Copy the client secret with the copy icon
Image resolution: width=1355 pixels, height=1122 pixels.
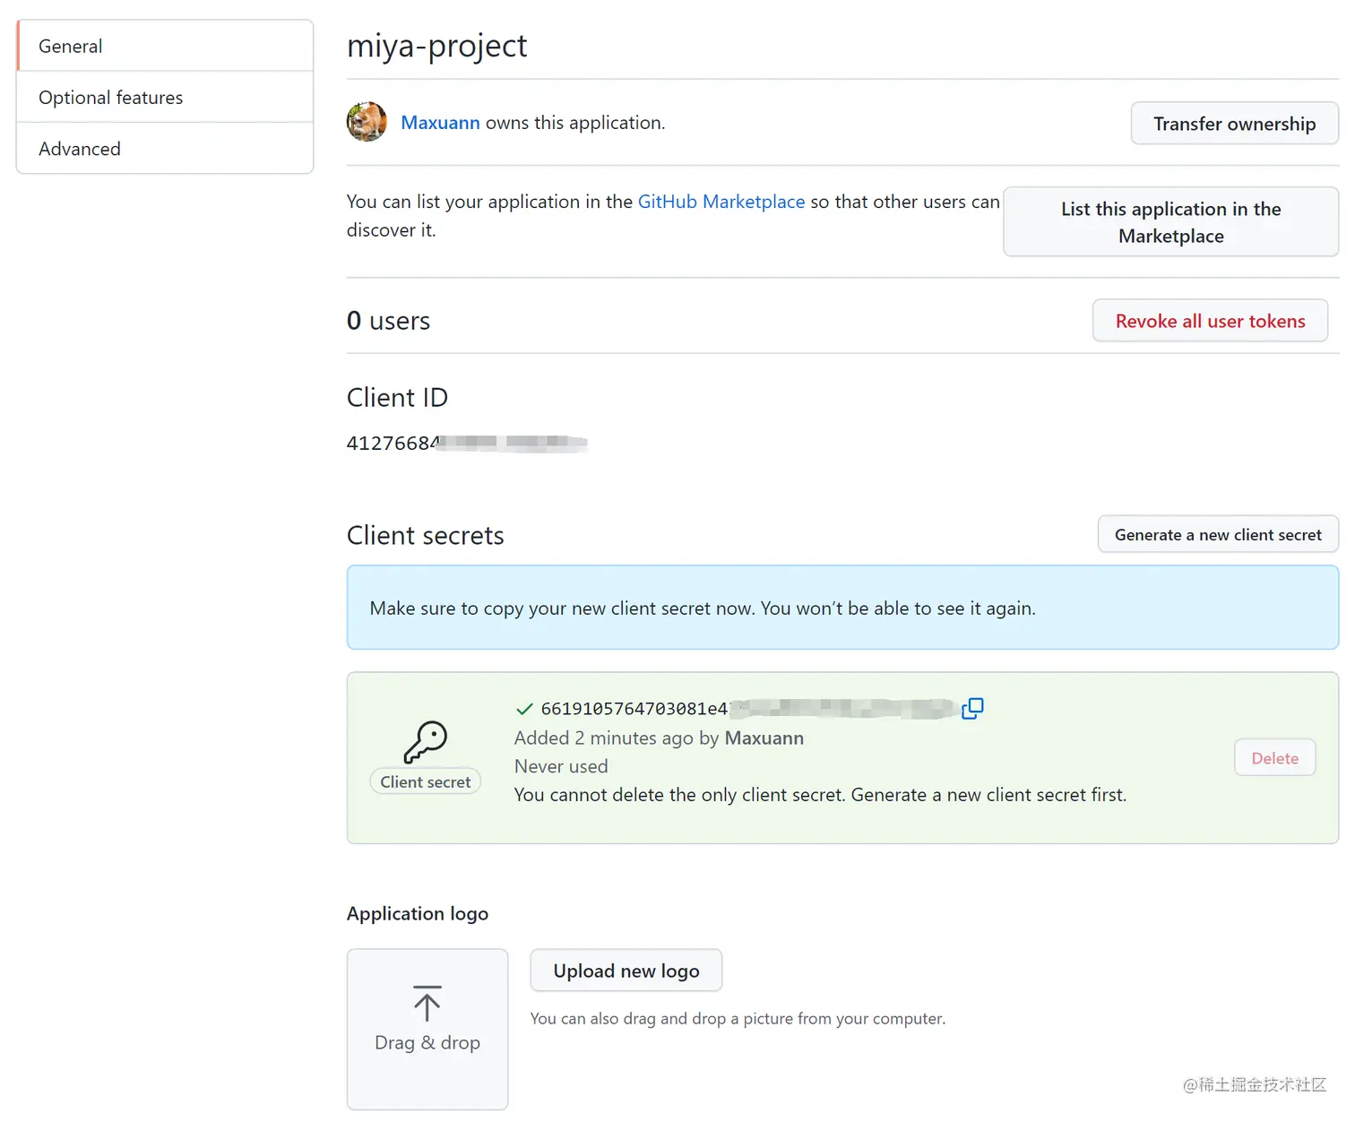coord(972,709)
